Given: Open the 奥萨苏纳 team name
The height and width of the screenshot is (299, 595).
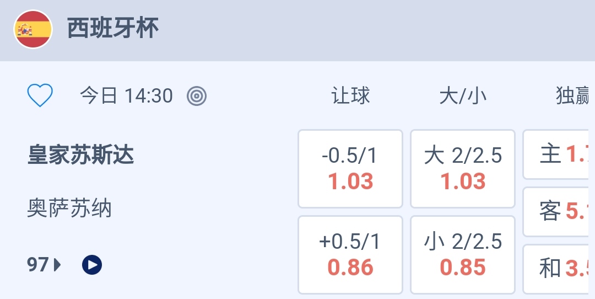Looking at the screenshot, I should point(69,209).
